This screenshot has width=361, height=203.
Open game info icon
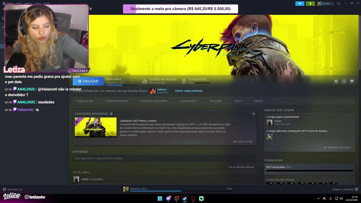point(344,81)
